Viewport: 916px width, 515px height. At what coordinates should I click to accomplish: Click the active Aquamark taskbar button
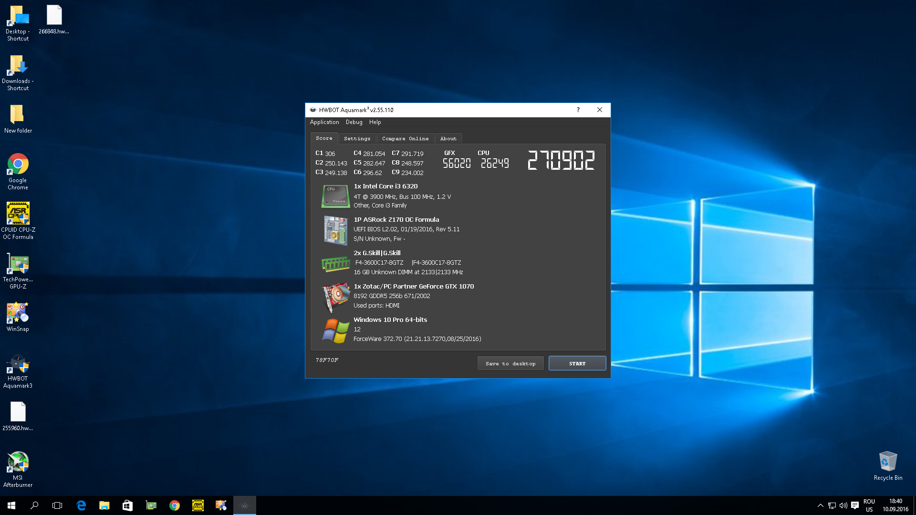245,505
